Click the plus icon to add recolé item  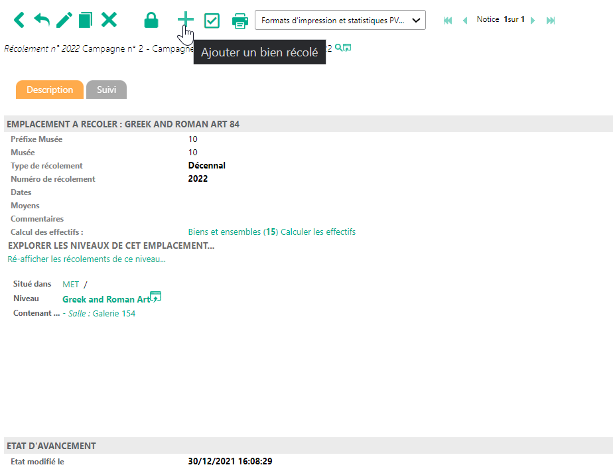[186, 20]
